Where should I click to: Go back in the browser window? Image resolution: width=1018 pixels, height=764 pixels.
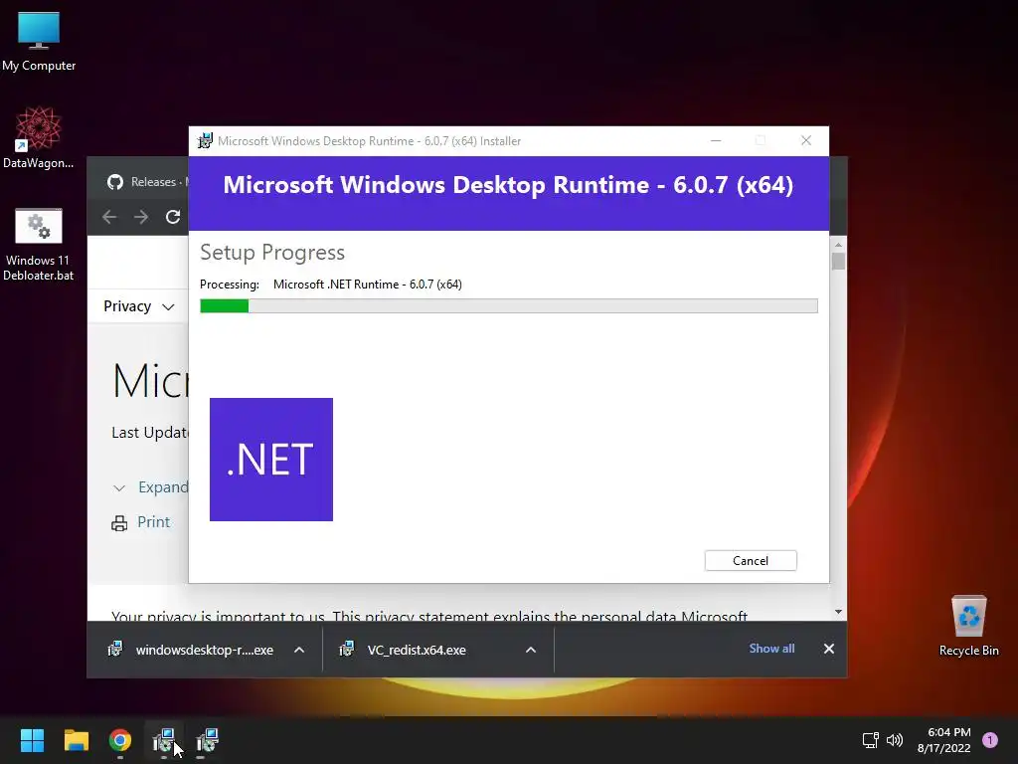(109, 217)
